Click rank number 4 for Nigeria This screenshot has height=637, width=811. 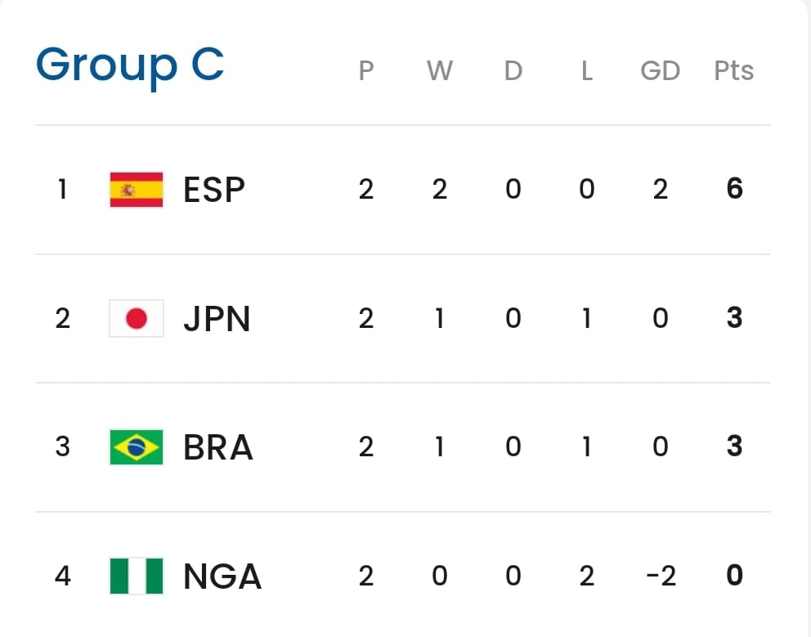62,576
